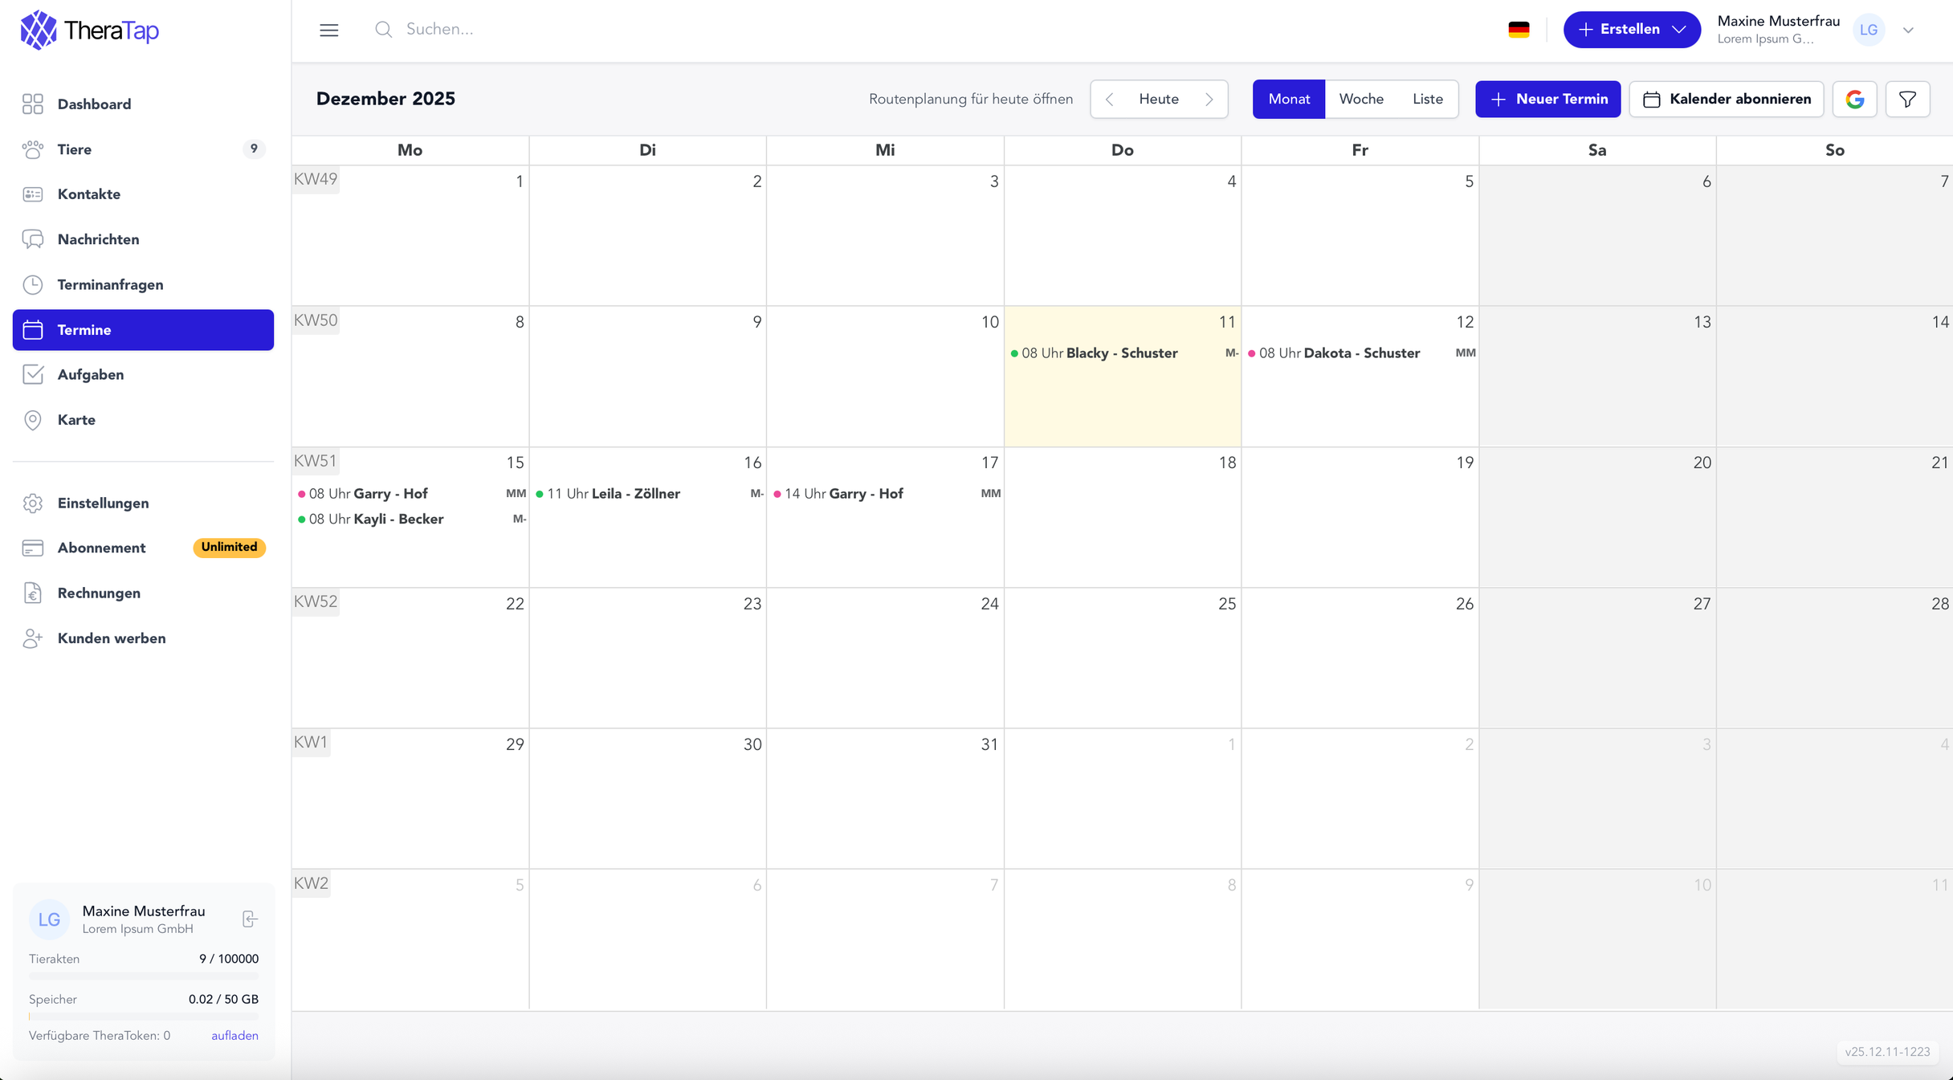Show the Karte map view
This screenshot has width=1953, height=1080.
pyautogui.click(x=77, y=419)
